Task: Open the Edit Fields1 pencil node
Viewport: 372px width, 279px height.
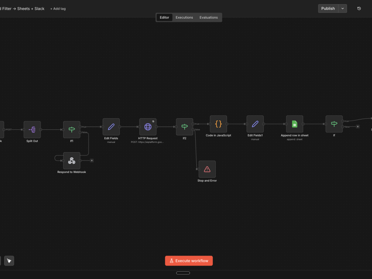Action: 255,124
